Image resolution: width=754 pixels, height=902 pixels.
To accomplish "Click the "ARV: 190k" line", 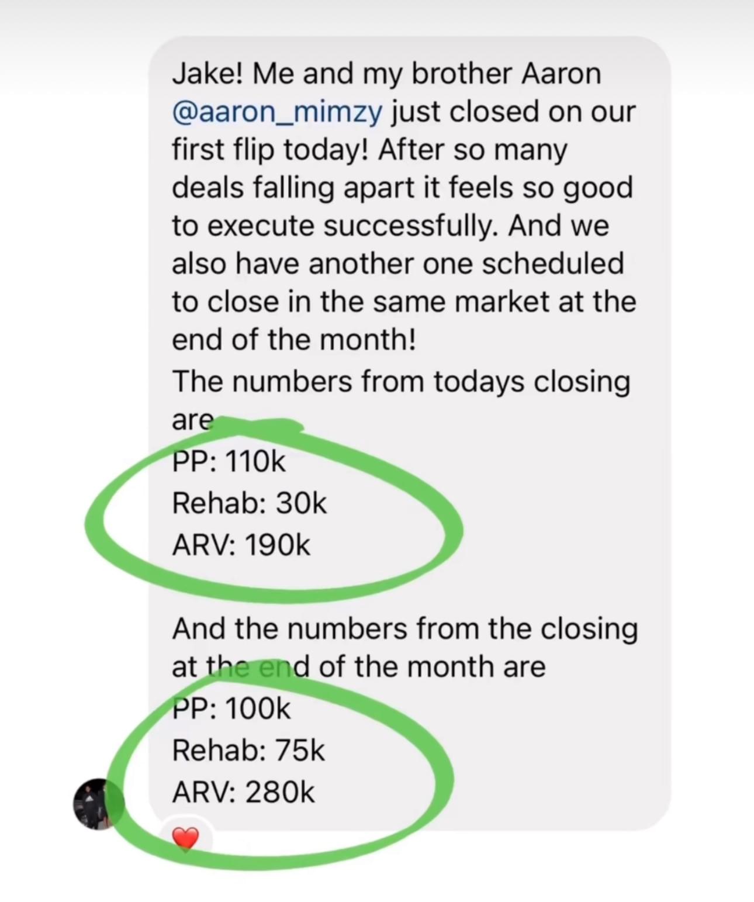I will (241, 545).
